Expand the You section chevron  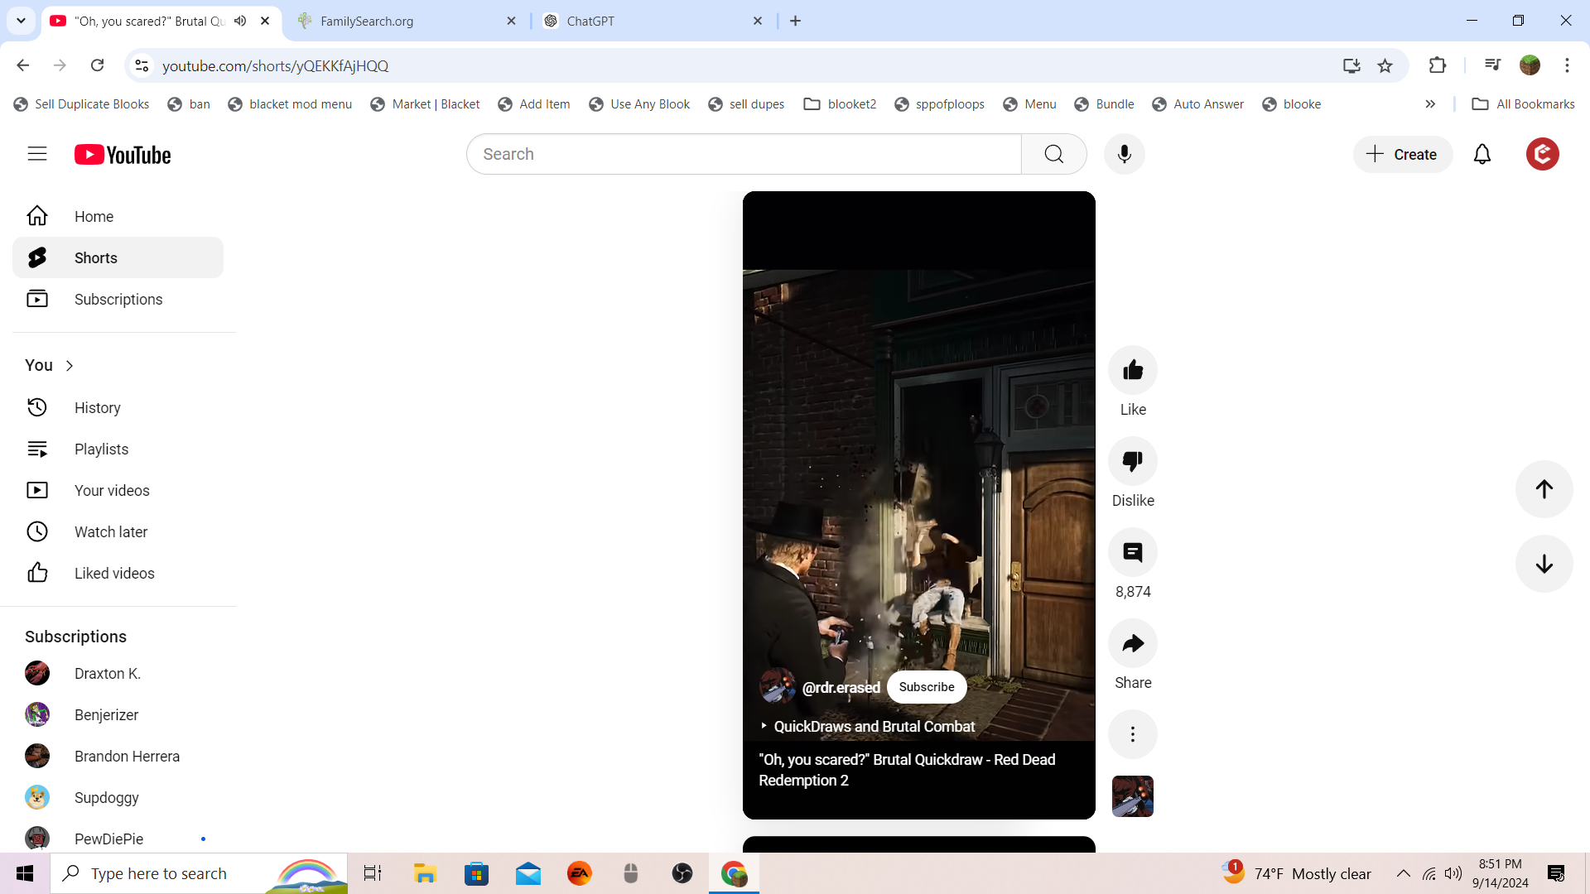coord(70,366)
